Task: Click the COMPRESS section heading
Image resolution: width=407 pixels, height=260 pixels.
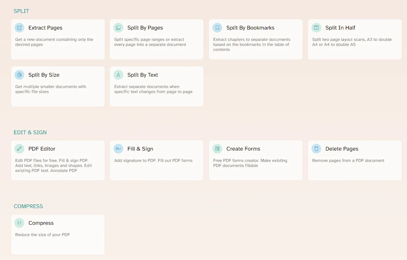Action: pos(28,206)
